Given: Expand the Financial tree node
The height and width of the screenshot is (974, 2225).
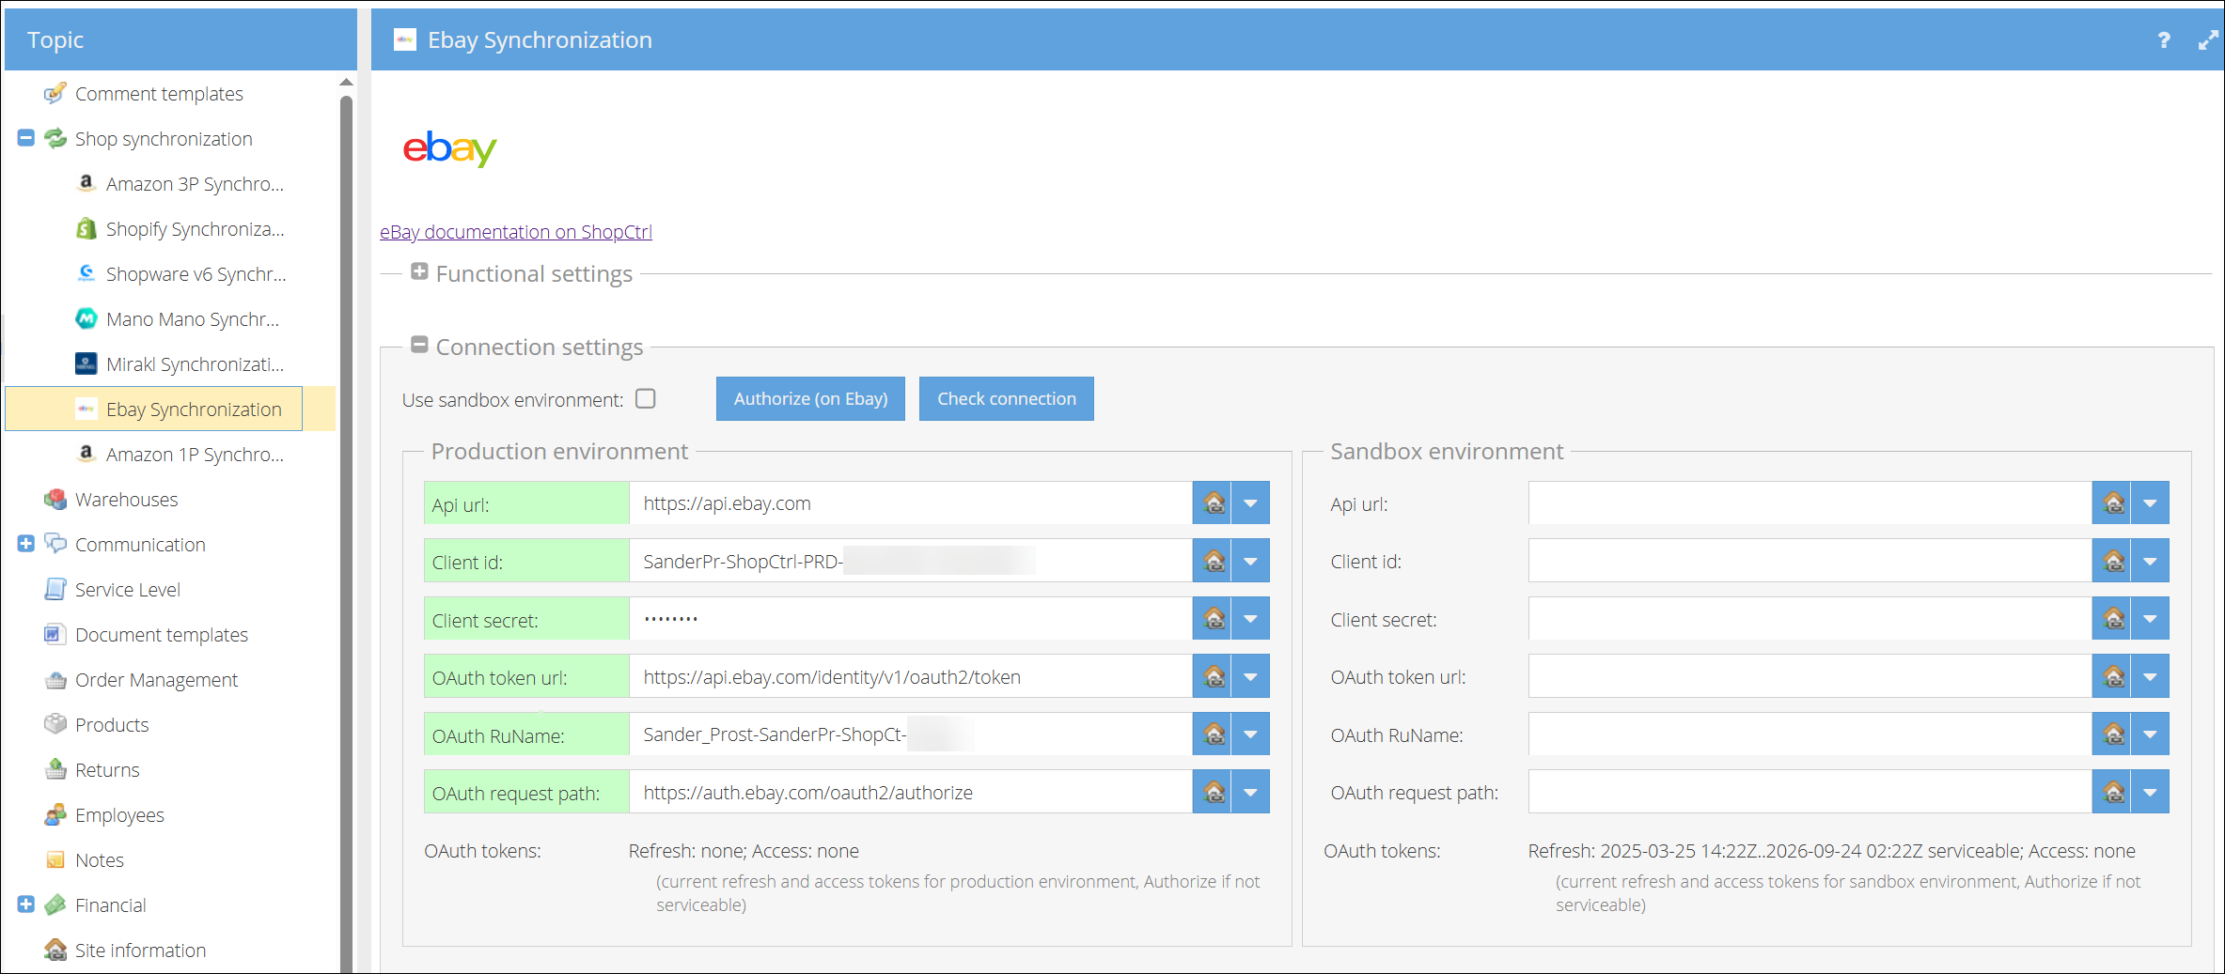Looking at the screenshot, I should [26, 904].
